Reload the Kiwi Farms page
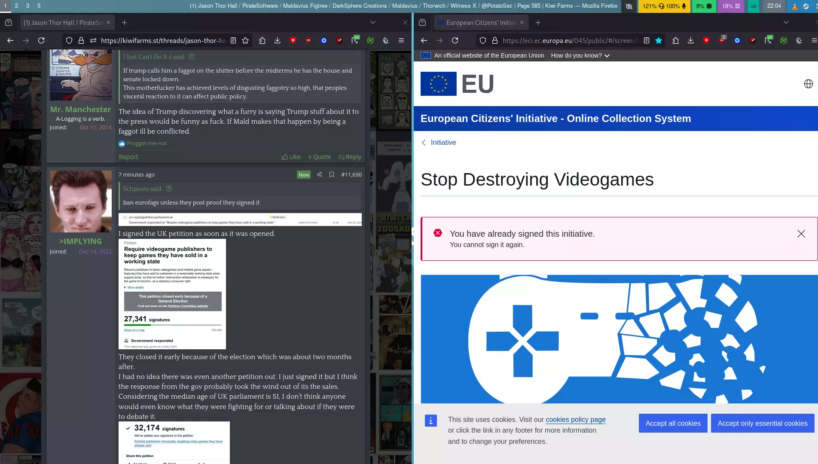Image resolution: width=818 pixels, height=464 pixels. point(41,40)
